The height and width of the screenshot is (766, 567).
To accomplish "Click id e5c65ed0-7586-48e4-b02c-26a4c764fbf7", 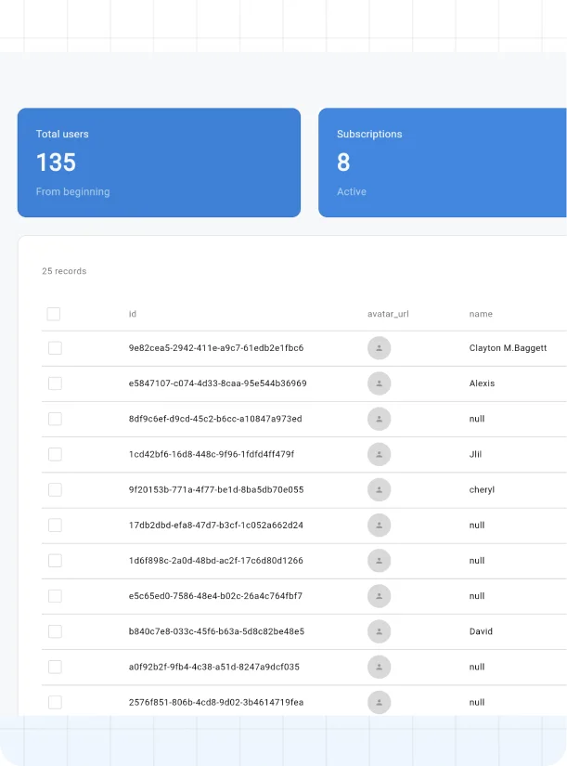I will pos(215,596).
